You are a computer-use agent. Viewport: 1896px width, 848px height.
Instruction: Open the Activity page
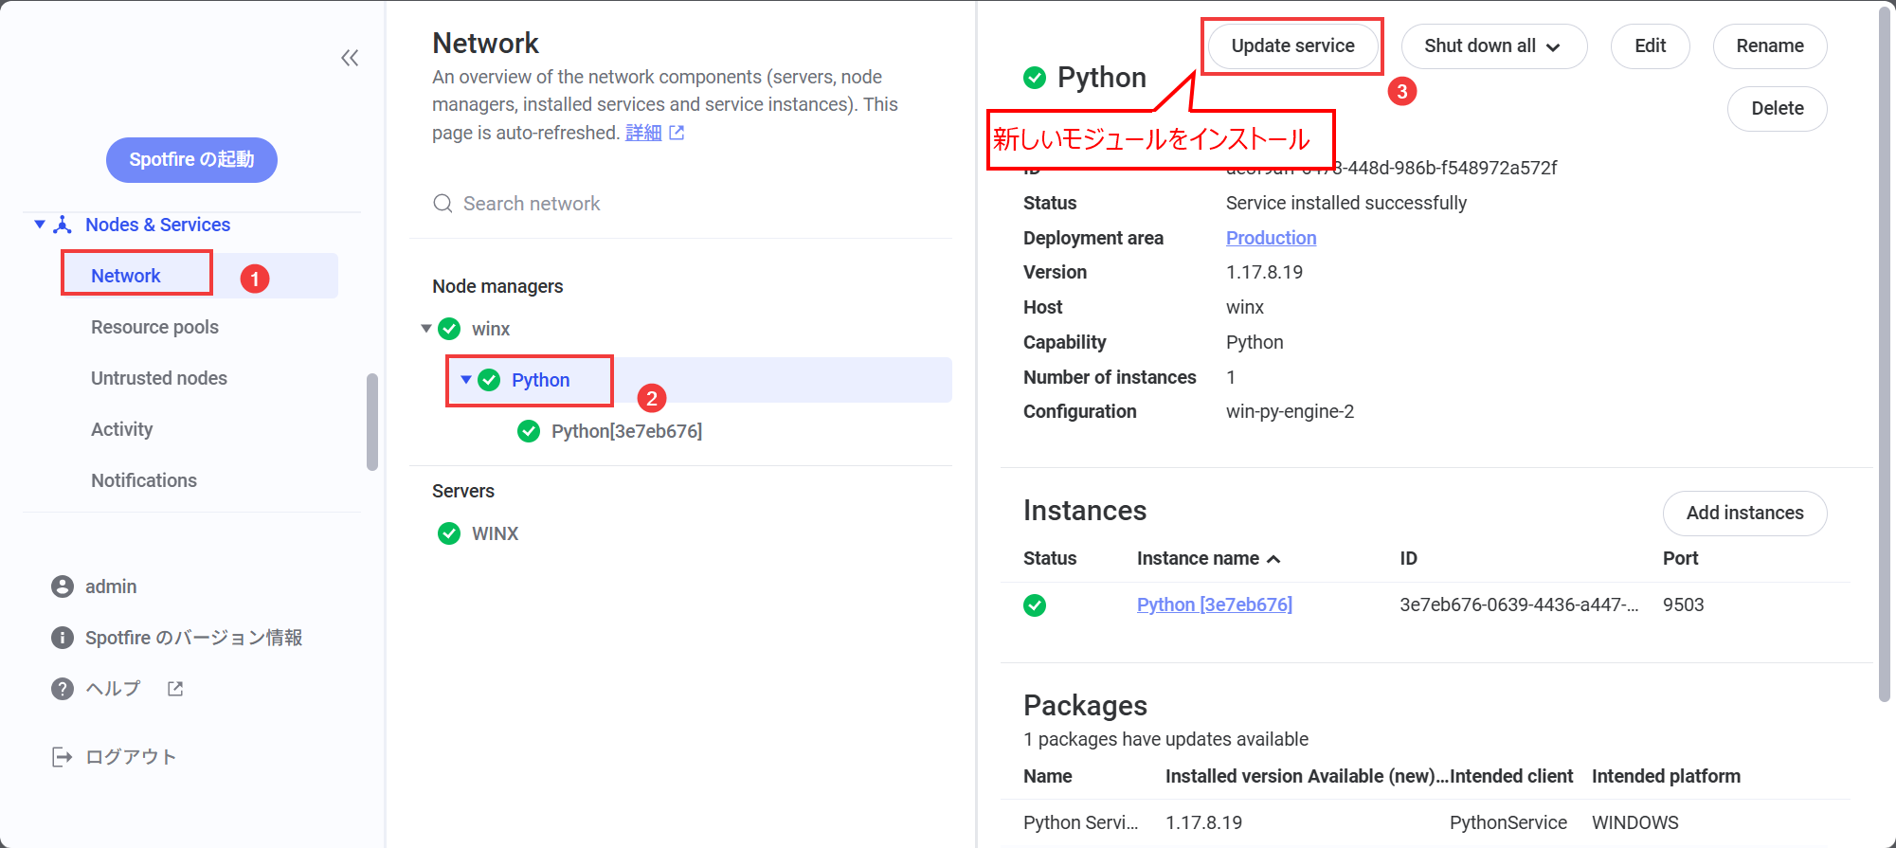point(121,429)
